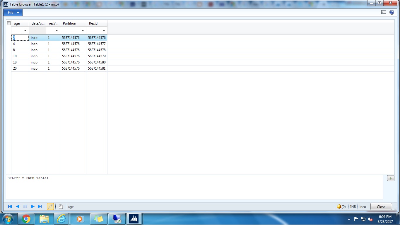Image resolution: width=400 pixels, height=248 pixels.
Task: Check the select-all checkbox above the grid
Action: 8,23
